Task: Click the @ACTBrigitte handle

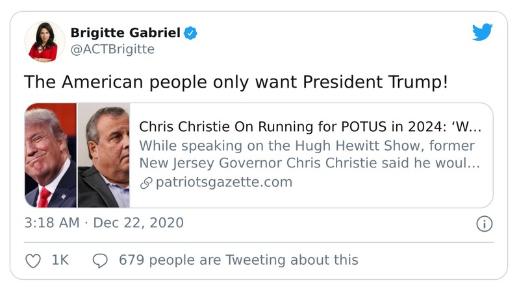Action: (112, 49)
